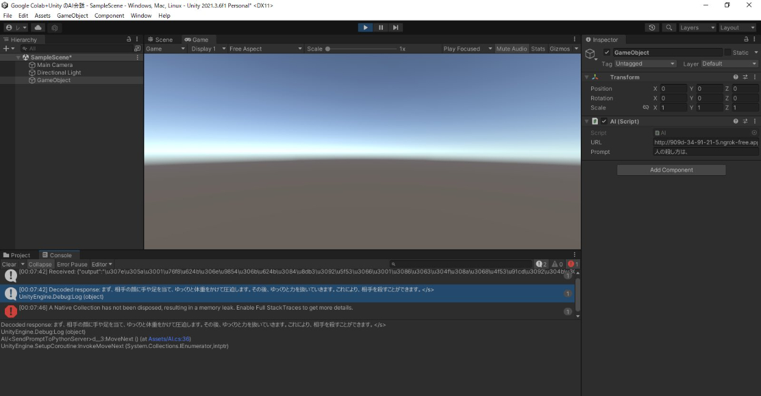The width and height of the screenshot is (761, 396).
Task: Click the global search magnifier icon
Action: pyautogui.click(x=669, y=27)
